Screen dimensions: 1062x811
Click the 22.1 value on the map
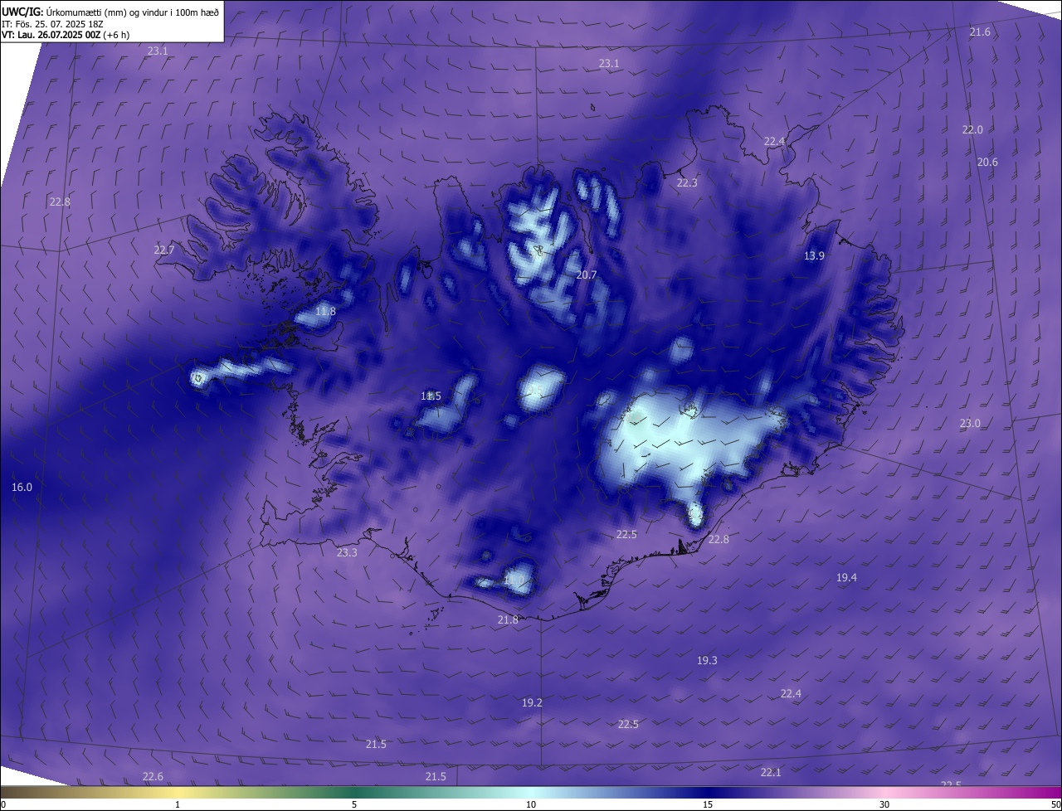pos(771,772)
